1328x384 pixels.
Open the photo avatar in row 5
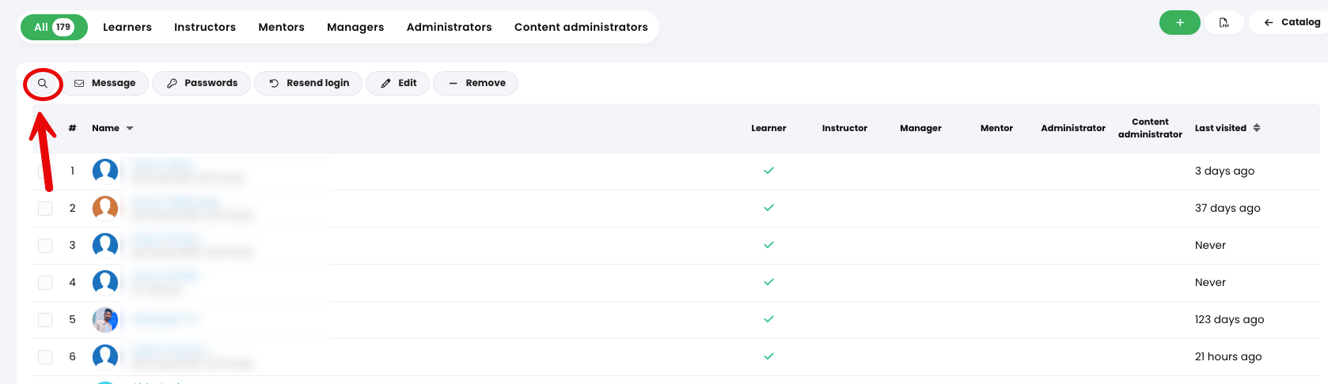105,319
